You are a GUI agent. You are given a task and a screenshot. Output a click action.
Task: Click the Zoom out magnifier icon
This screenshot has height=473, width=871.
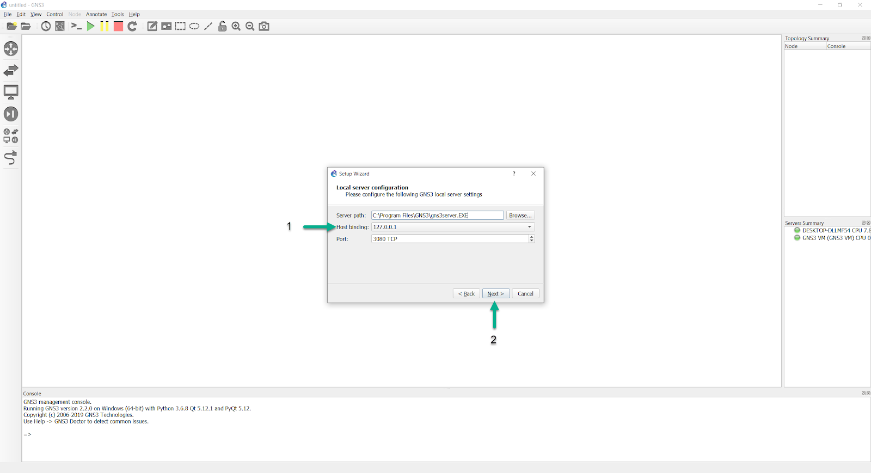(x=250, y=26)
